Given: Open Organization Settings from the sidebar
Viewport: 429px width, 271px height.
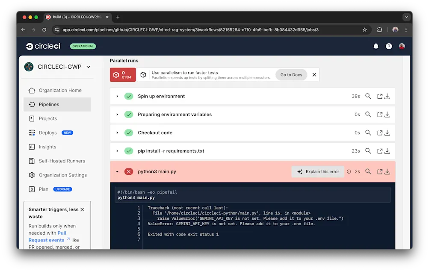Looking at the screenshot, I should 59,175.
